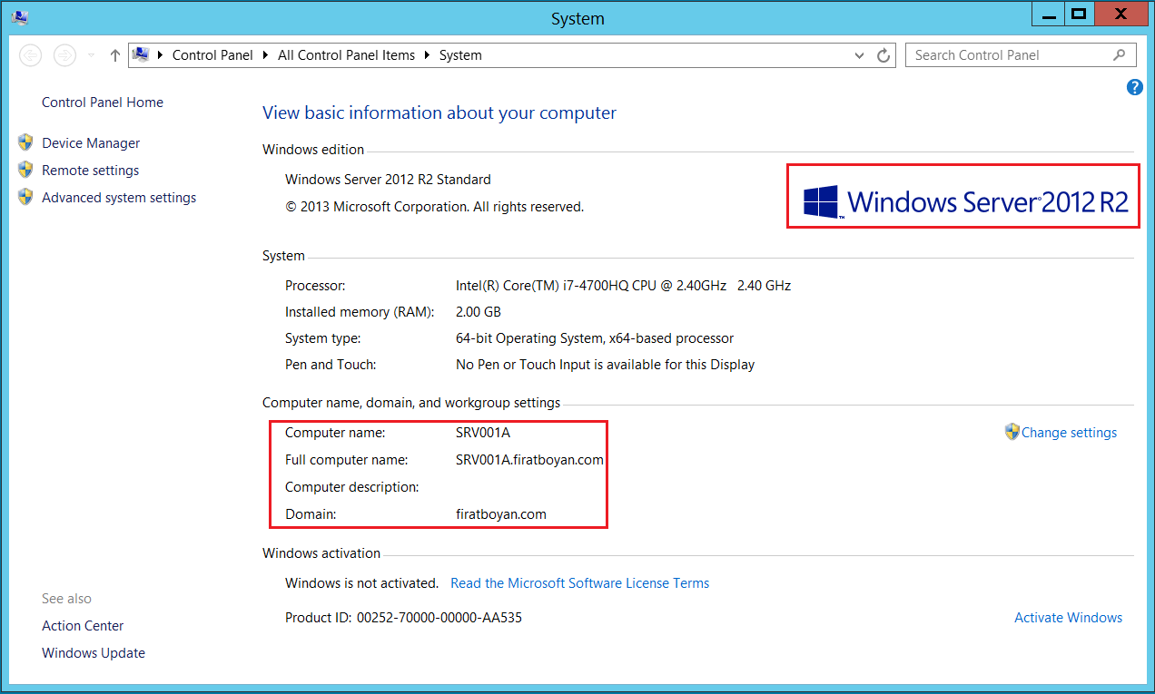Click the Search Control Panel field
Image resolution: width=1155 pixels, height=694 pixels.
(x=1021, y=55)
